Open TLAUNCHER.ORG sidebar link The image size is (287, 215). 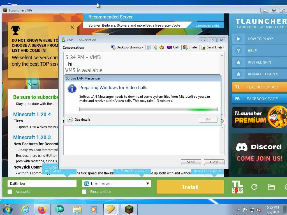point(259,87)
